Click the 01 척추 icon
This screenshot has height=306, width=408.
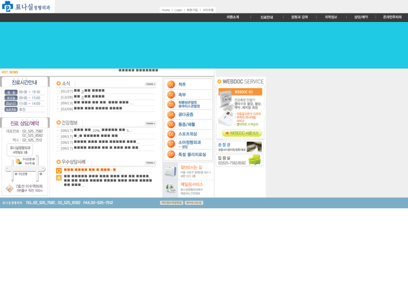click(x=171, y=84)
